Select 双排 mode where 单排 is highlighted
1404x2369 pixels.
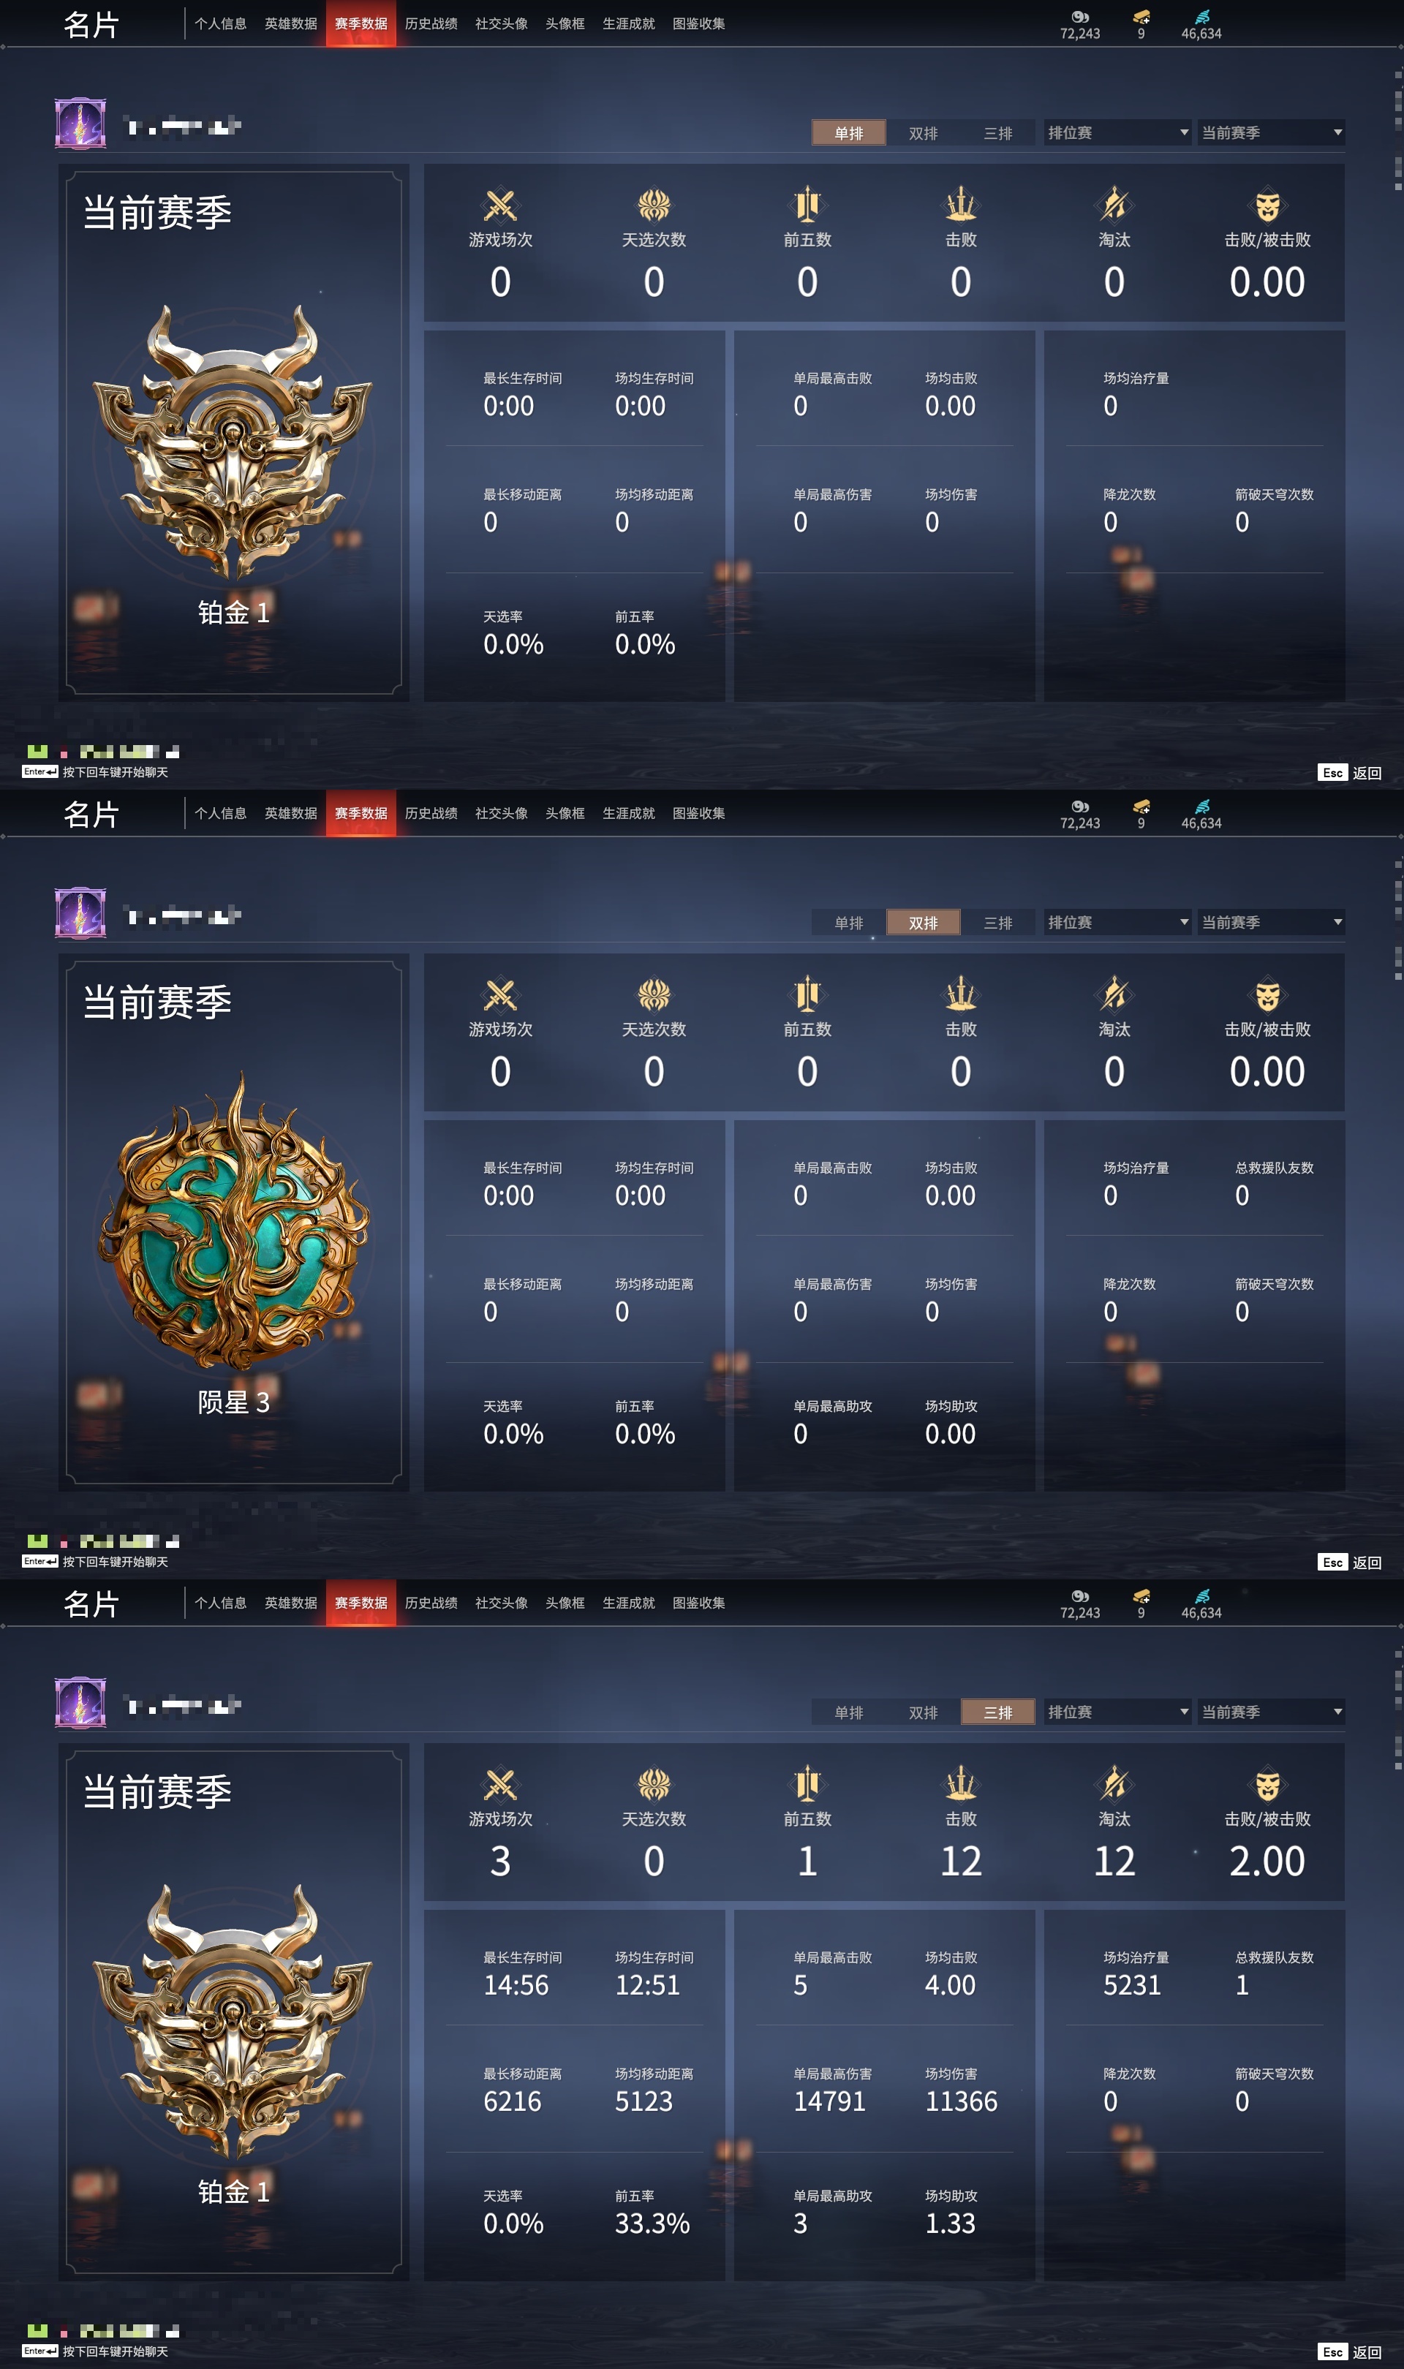924,132
